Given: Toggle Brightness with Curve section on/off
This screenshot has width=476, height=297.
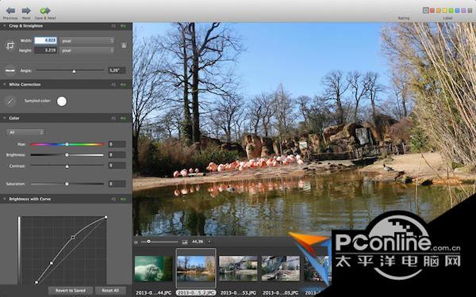Looking at the screenshot, I should [x=123, y=199].
